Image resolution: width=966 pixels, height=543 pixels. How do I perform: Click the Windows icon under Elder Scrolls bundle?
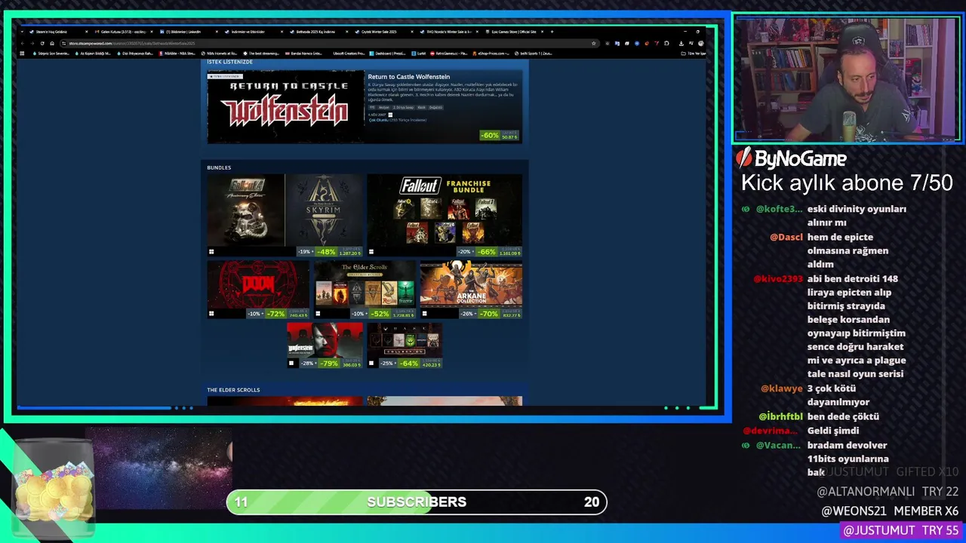(318, 314)
